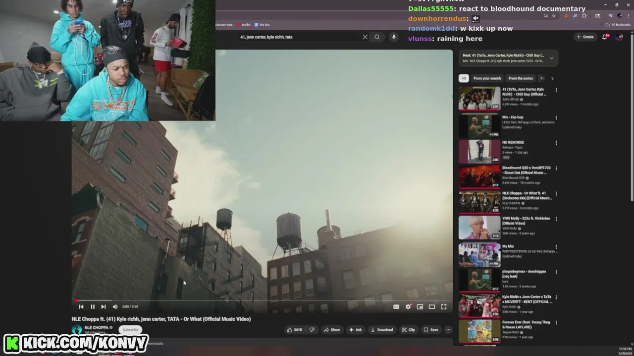
Task: Open options for NO REMORSE
Action: [556, 143]
